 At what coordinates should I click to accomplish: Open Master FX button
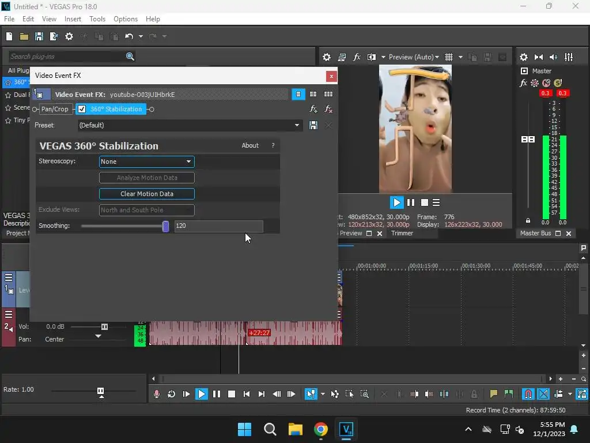tap(523, 83)
